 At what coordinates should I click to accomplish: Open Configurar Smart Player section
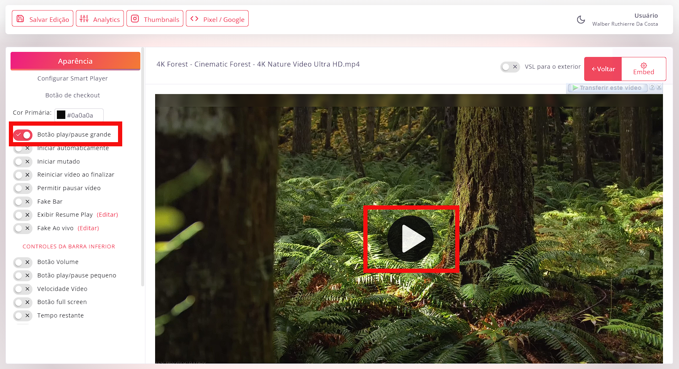coord(72,78)
